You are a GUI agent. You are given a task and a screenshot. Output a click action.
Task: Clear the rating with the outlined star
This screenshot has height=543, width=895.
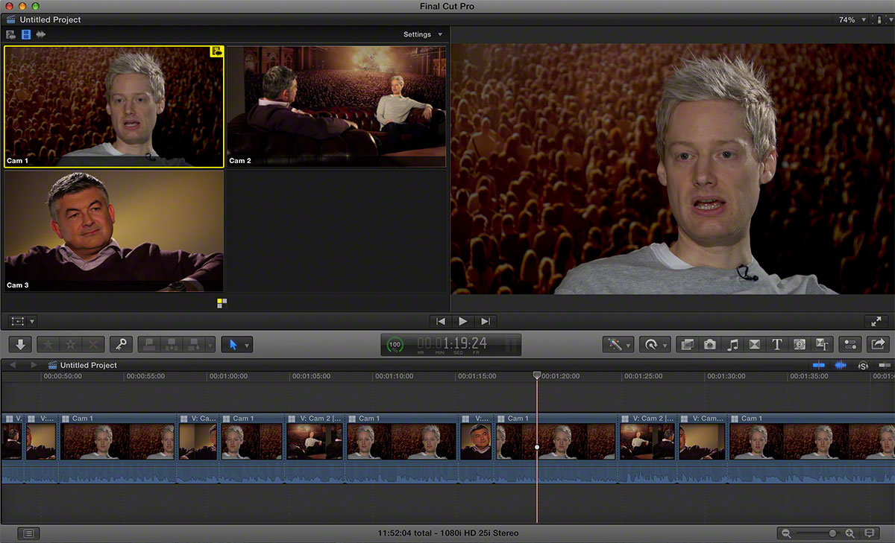(70, 344)
